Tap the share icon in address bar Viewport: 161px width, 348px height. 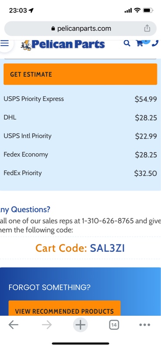click(147, 28)
